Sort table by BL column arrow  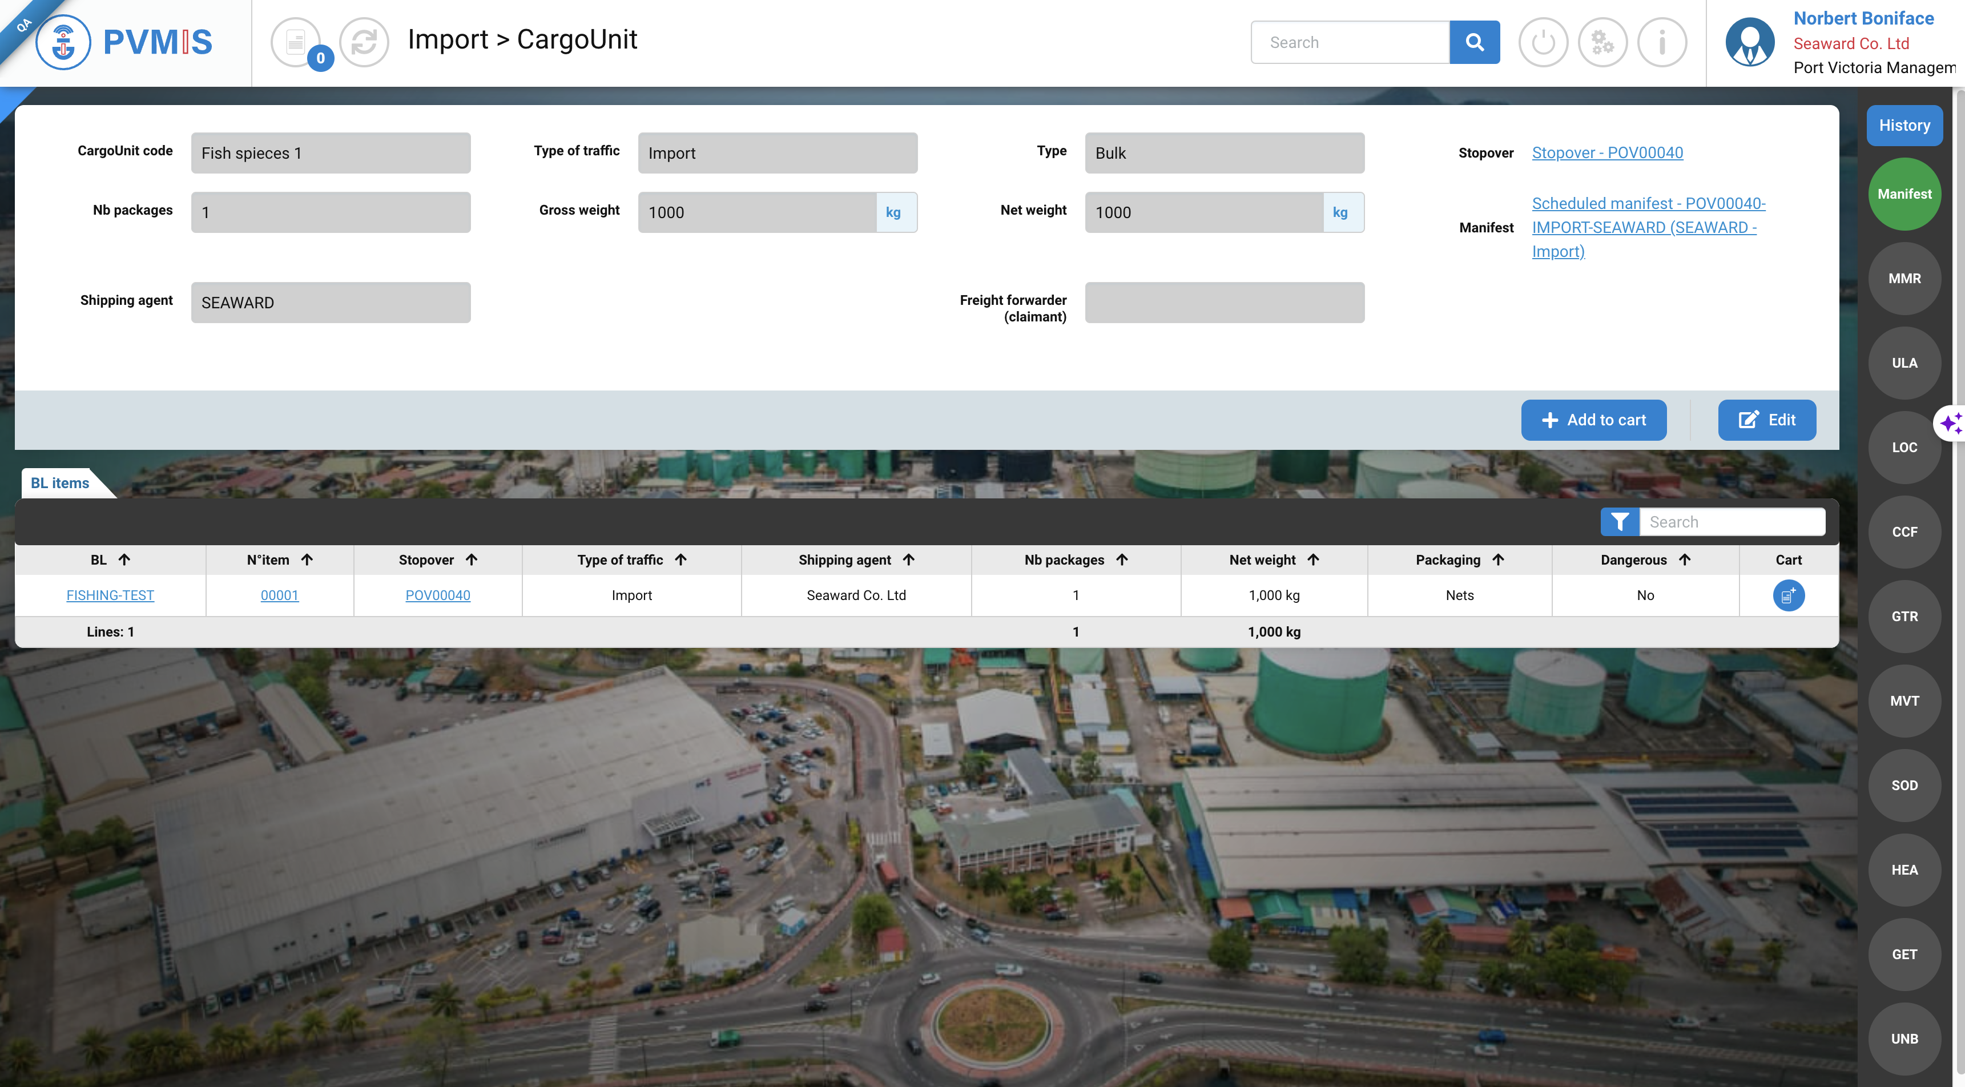pos(124,560)
